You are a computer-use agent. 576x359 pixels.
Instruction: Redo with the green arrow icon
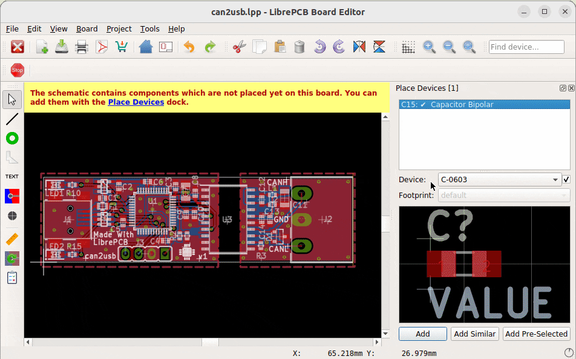210,47
